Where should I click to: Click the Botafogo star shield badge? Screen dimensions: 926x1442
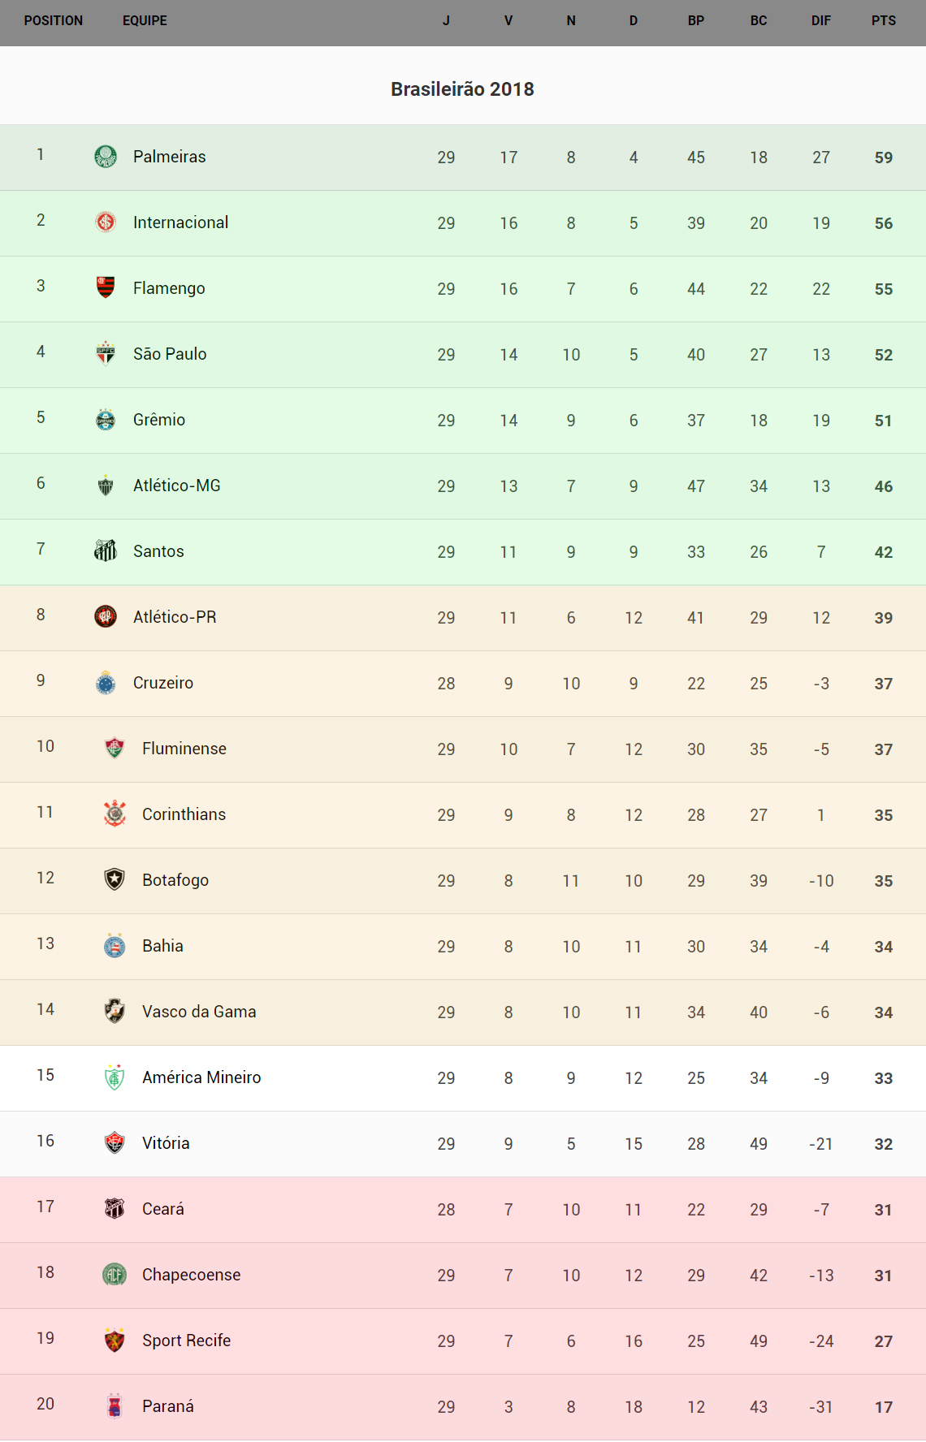point(115,879)
